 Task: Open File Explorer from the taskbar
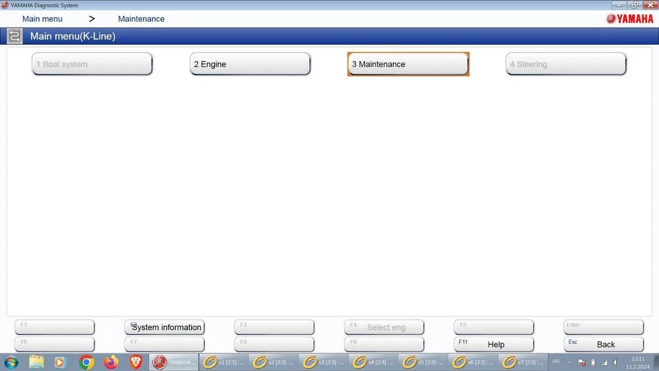pos(36,362)
